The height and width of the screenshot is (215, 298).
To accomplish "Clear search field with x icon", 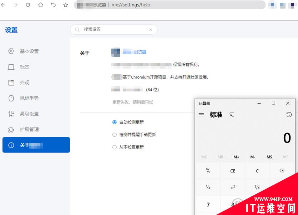I will (x=151, y=30).
